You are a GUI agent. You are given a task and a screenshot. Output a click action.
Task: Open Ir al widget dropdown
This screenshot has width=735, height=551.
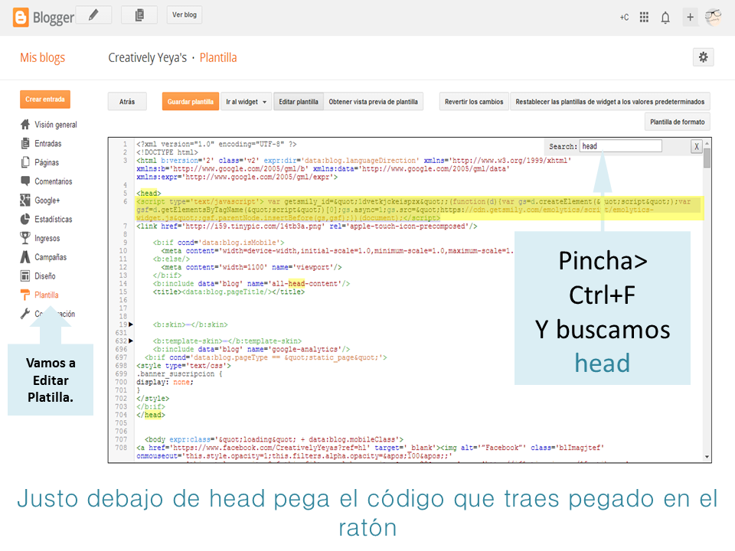click(x=246, y=102)
